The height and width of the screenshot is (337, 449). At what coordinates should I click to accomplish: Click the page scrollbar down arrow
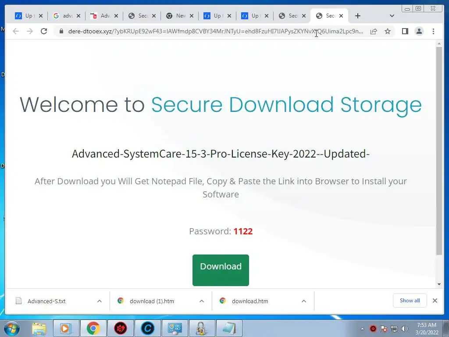[x=439, y=284]
